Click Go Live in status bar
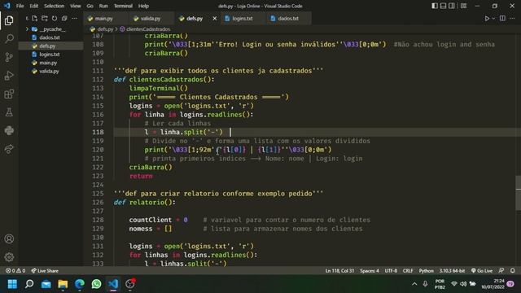Image resolution: width=521 pixels, height=293 pixels. click(x=482, y=271)
